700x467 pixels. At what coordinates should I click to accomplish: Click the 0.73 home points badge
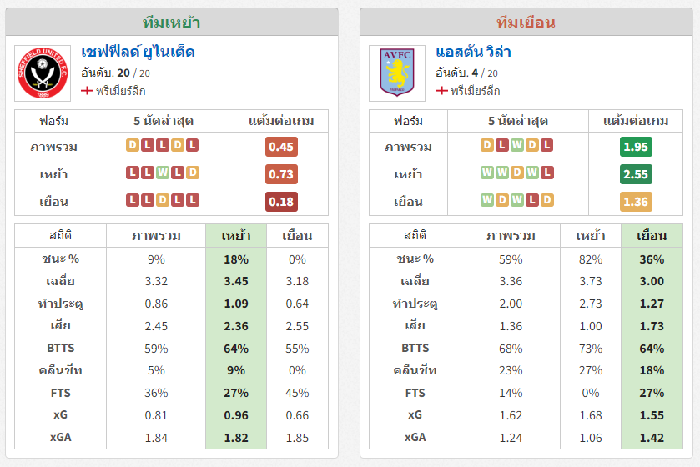(x=281, y=174)
